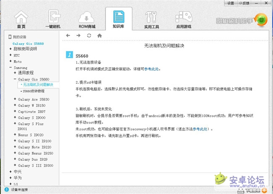Click the Galaxy S III I9300 label

tap(36, 165)
